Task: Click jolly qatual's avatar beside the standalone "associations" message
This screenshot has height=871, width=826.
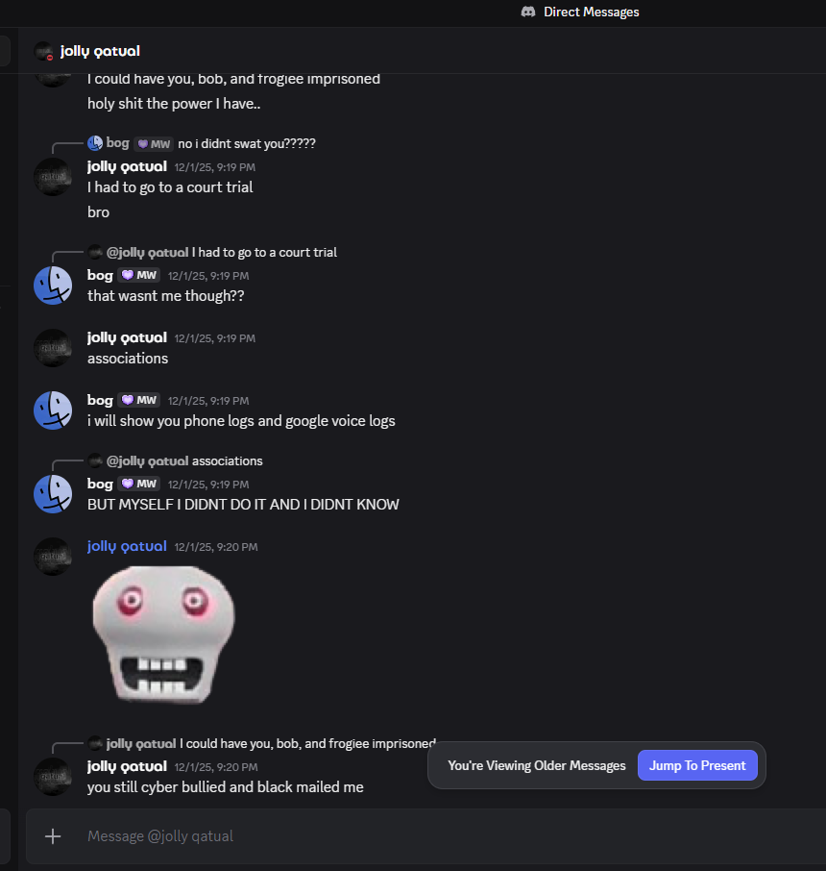Action: [x=53, y=348]
